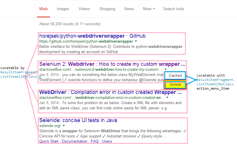This screenshot has height=147, width=237.
Task: Click the selenide.org/ green URL text
Action: point(50,126)
